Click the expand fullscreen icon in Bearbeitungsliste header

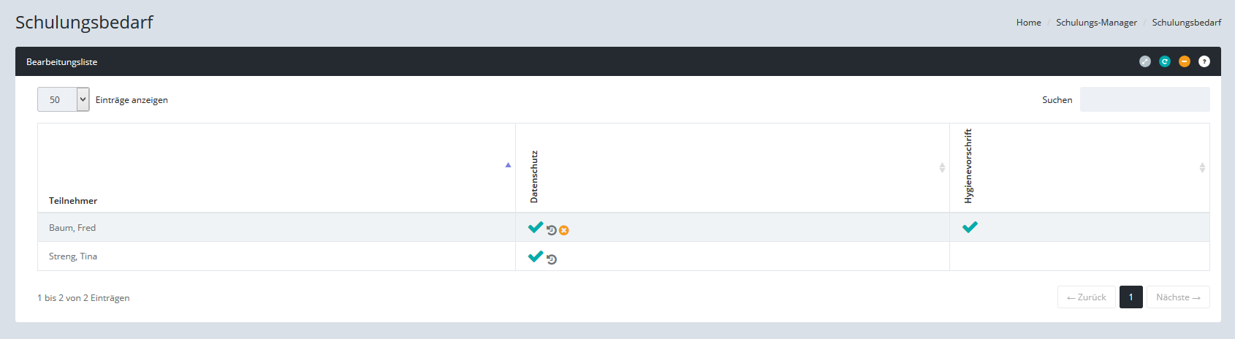click(1144, 61)
